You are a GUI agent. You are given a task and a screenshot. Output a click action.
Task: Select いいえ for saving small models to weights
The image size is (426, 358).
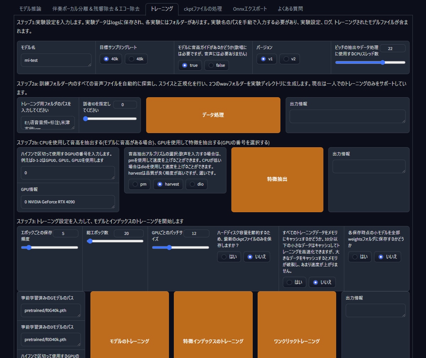[388, 257]
